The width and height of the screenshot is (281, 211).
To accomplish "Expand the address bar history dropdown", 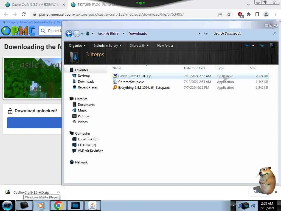I will (199, 34).
